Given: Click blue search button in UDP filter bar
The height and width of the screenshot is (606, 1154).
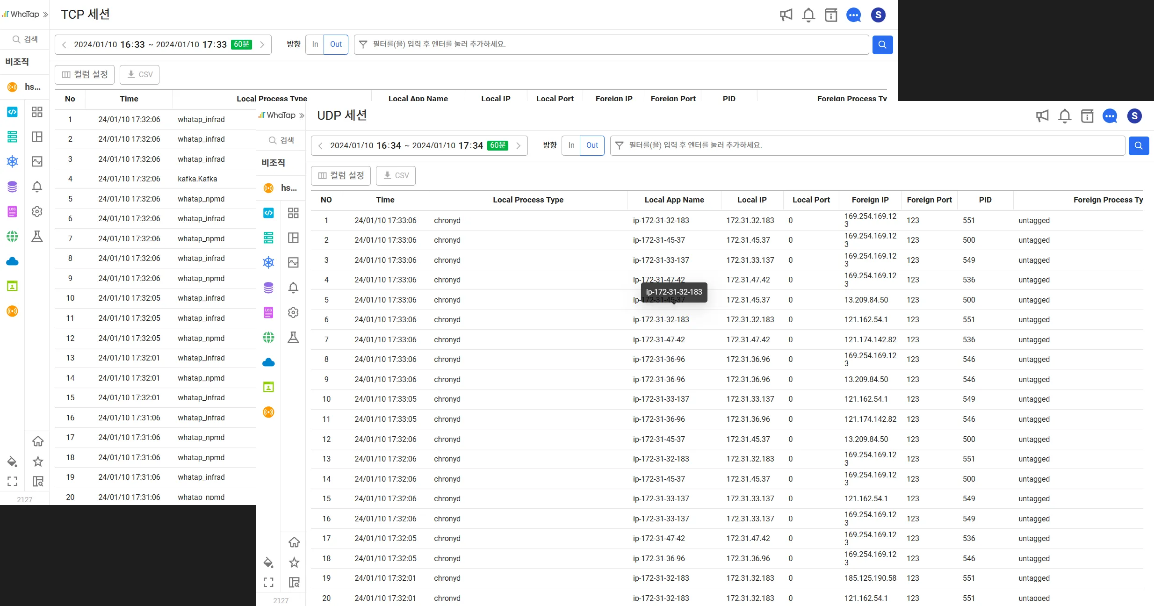Looking at the screenshot, I should point(1139,145).
